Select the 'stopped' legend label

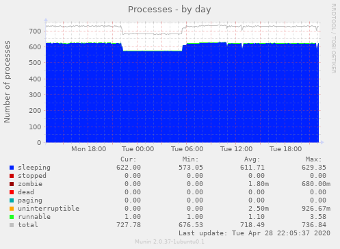32,176
